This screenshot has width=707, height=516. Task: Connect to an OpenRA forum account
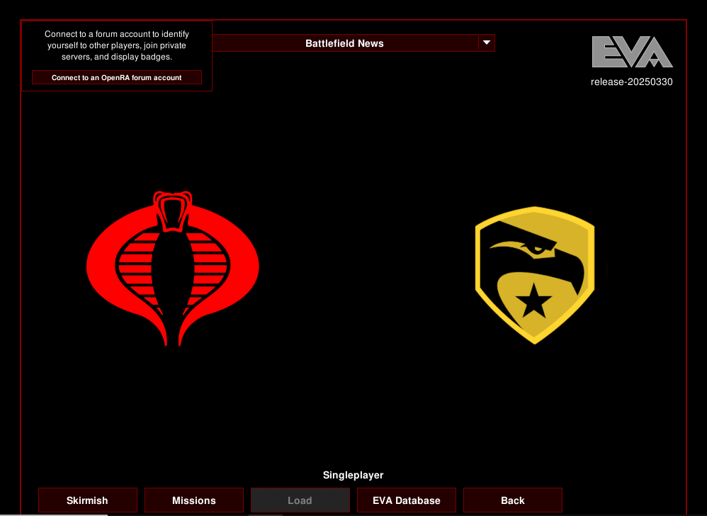click(117, 77)
